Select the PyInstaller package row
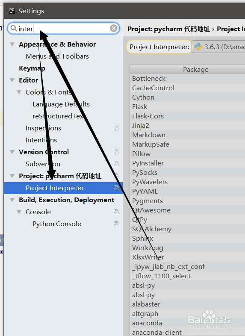This screenshot has width=245, height=336. [x=187, y=163]
